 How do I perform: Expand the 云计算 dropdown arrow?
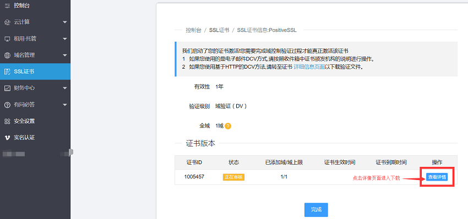point(65,23)
